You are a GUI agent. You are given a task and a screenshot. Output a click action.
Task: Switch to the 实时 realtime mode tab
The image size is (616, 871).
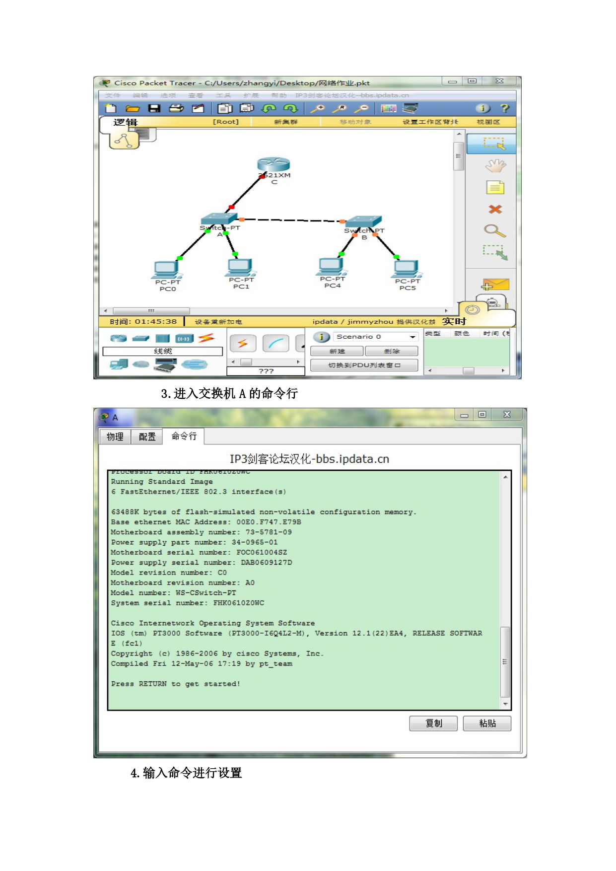click(454, 321)
